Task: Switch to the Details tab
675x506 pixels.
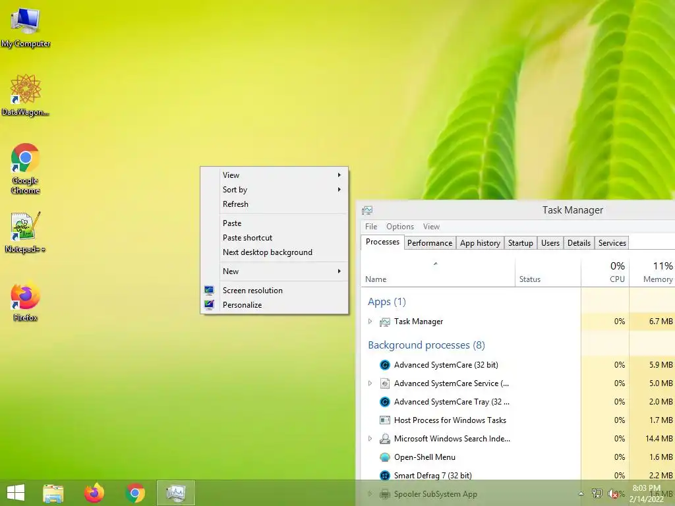Action: pyautogui.click(x=579, y=243)
